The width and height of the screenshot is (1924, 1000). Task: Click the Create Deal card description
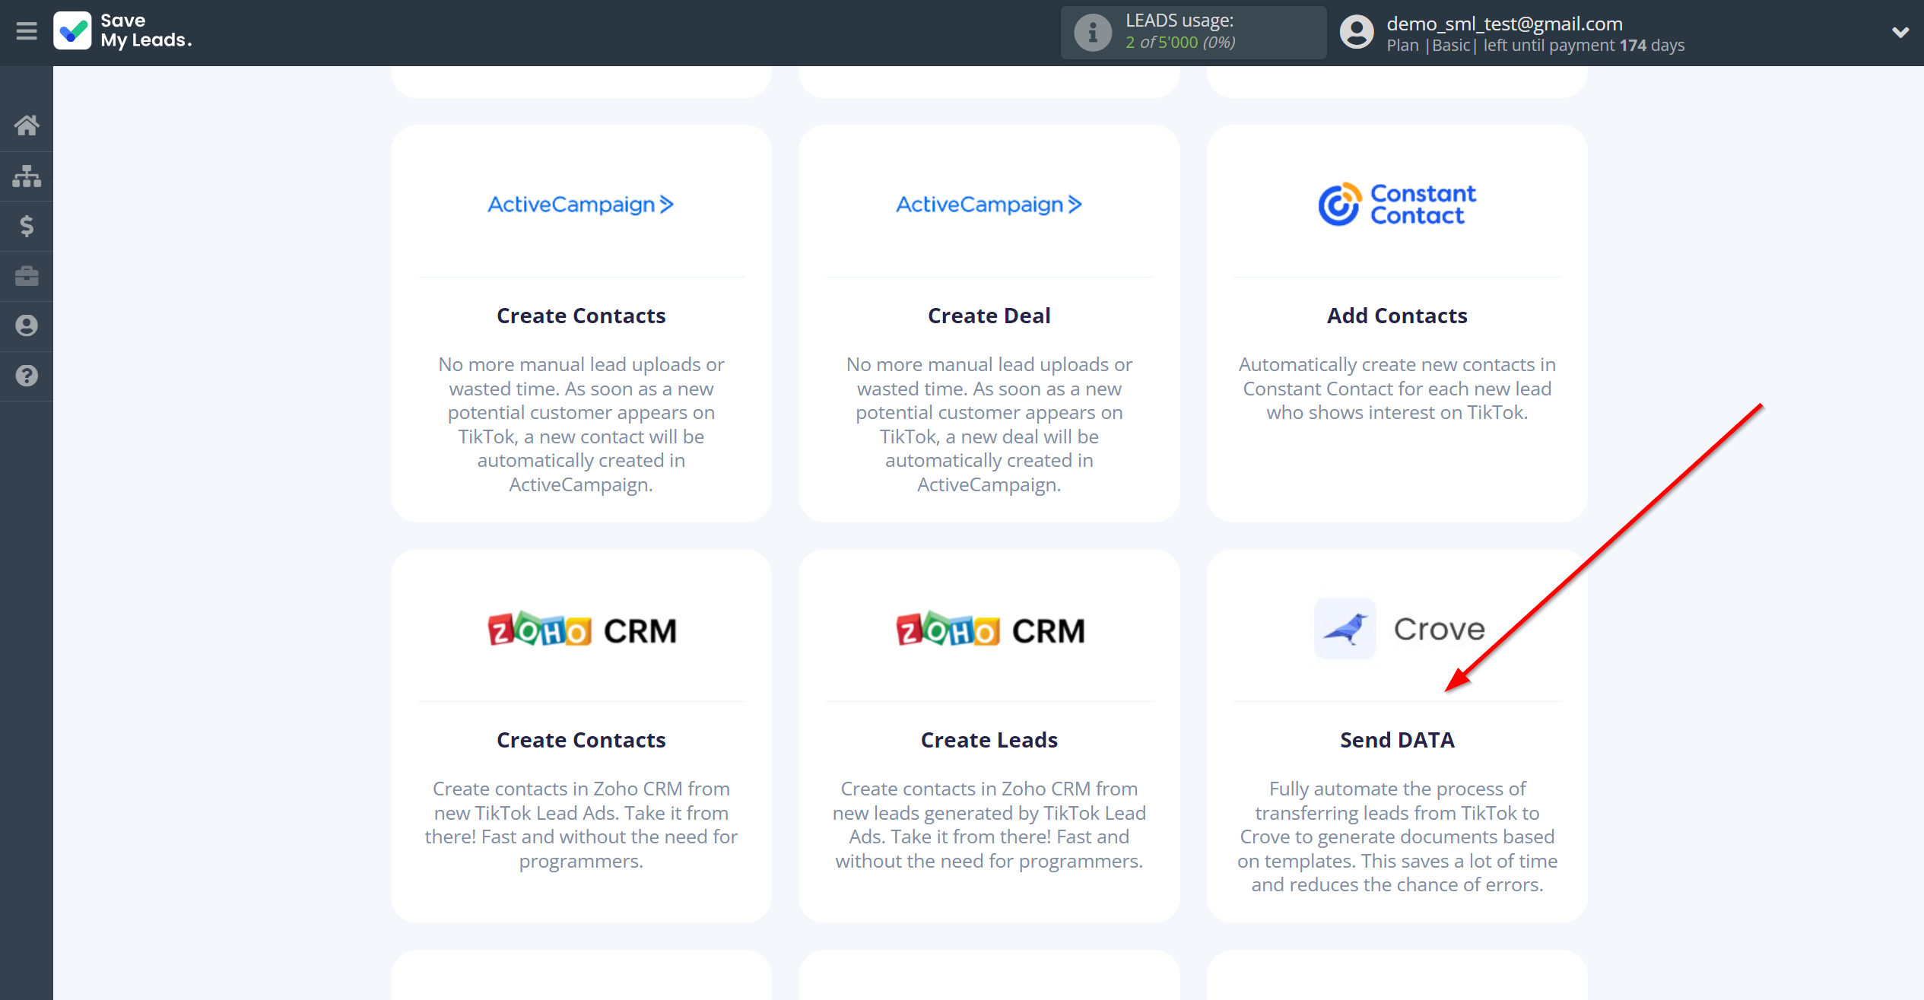989,424
